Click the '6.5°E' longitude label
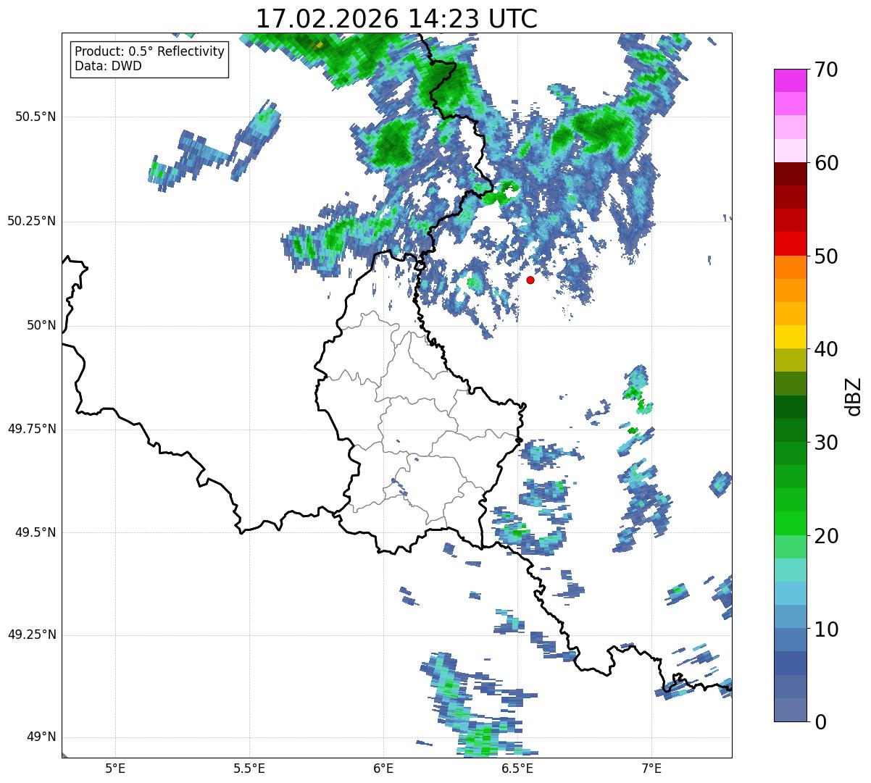 click(x=517, y=768)
